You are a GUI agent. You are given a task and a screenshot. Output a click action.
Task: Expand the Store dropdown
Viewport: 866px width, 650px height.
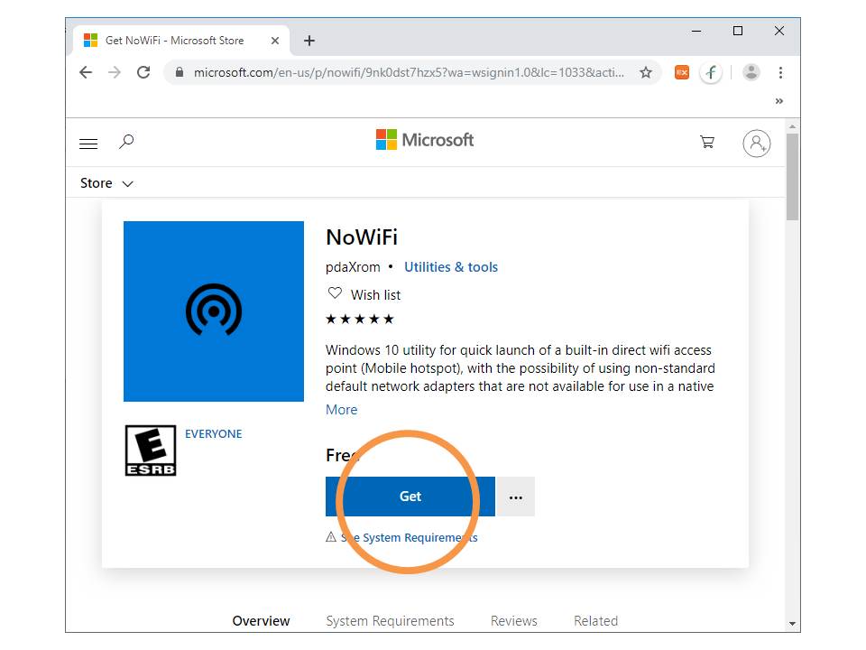[x=106, y=183]
